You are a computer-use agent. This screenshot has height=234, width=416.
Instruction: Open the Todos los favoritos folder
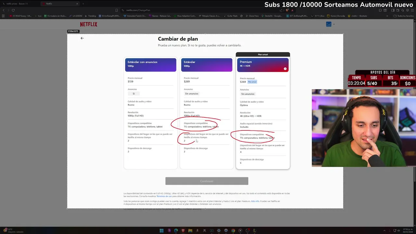[x=404, y=16]
